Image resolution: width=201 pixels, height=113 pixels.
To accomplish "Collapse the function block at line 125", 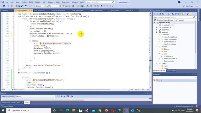I will (x=13, y=73).
